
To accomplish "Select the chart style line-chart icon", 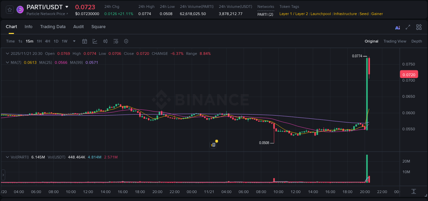I will tap(95, 41).
